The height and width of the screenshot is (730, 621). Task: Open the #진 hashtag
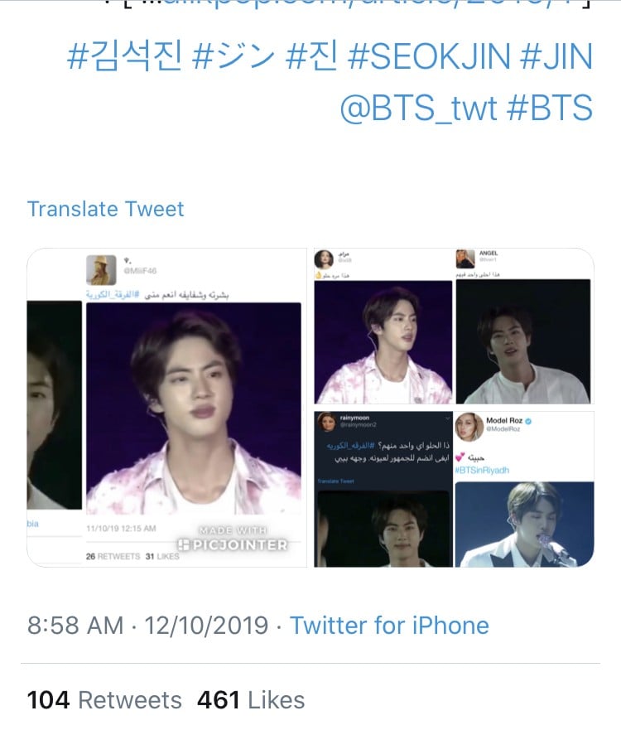click(311, 57)
